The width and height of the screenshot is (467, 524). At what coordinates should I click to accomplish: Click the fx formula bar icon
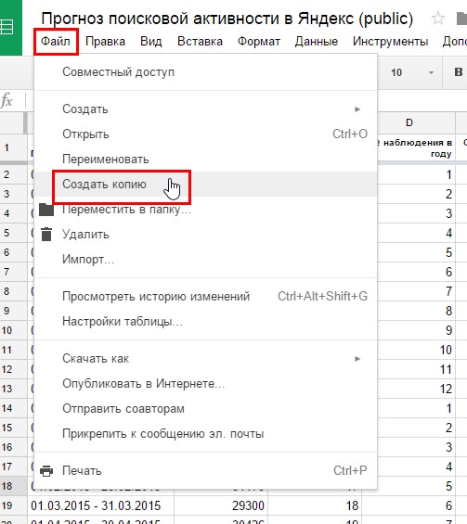pyautogui.click(x=6, y=100)
